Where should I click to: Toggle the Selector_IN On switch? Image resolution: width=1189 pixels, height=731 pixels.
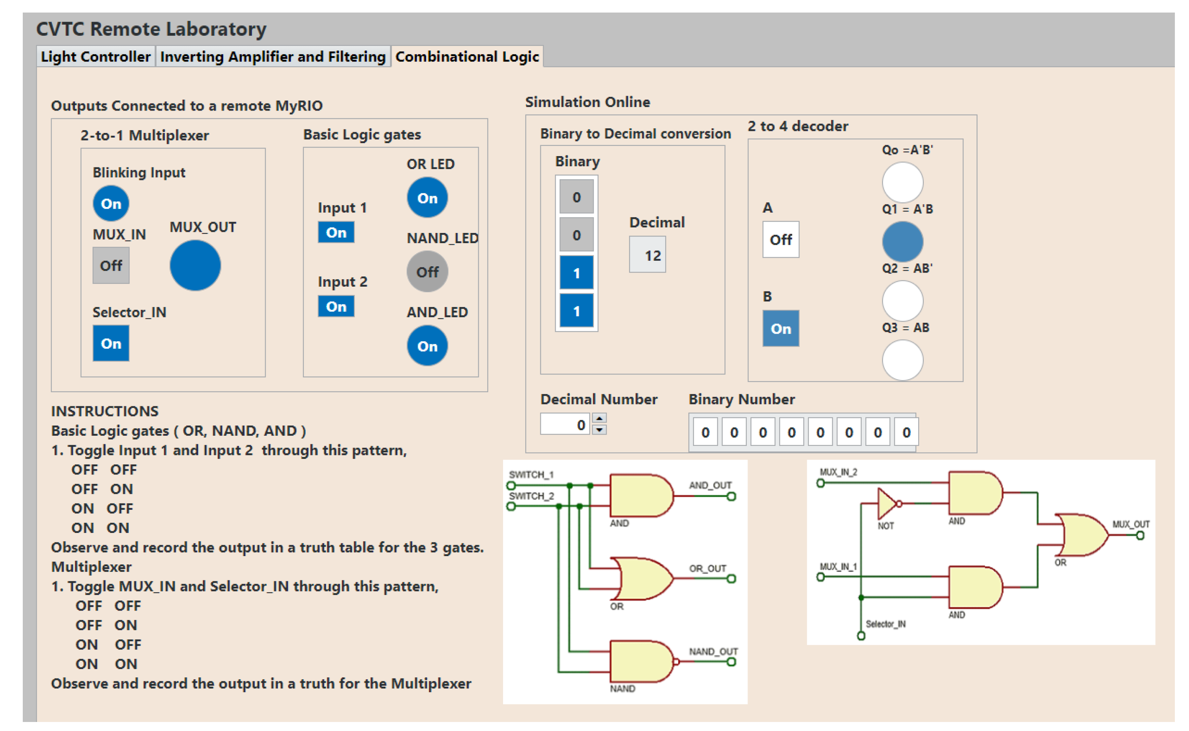point(111,343)
